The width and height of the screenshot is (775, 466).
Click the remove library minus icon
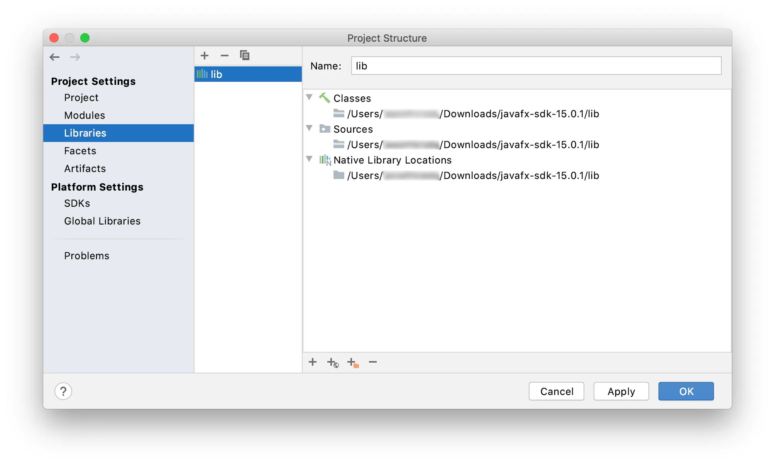point(225,56)
